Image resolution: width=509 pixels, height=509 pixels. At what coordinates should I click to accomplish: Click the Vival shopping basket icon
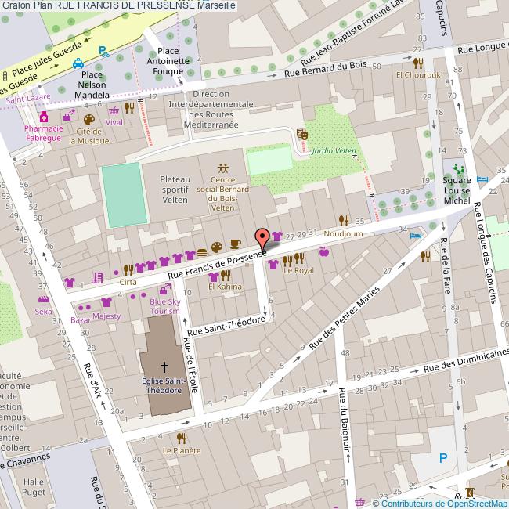click(114, 109)
